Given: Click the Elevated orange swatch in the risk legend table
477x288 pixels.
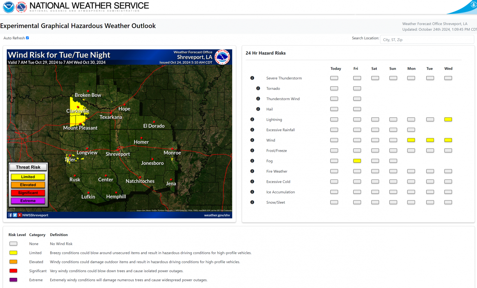Looking at the screenshot, I should pyautogui.click(x=13, y=262).
